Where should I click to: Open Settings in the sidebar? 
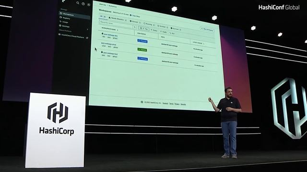[x=65, y=26]
